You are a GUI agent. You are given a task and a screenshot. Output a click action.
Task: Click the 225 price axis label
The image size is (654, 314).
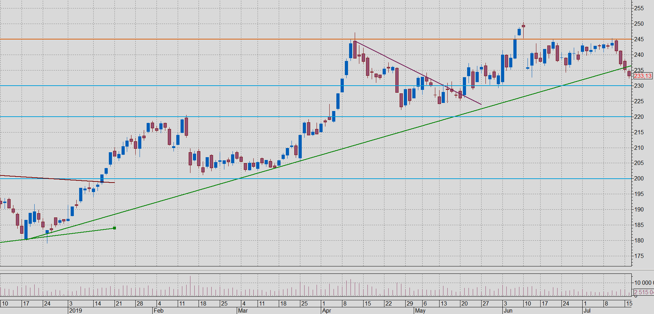(639, 101)
